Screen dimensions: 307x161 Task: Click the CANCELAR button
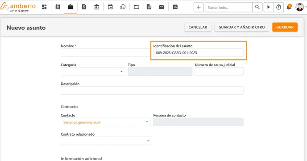(x=198, y=27)
